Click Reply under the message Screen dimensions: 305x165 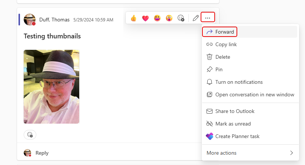point(42,153)
